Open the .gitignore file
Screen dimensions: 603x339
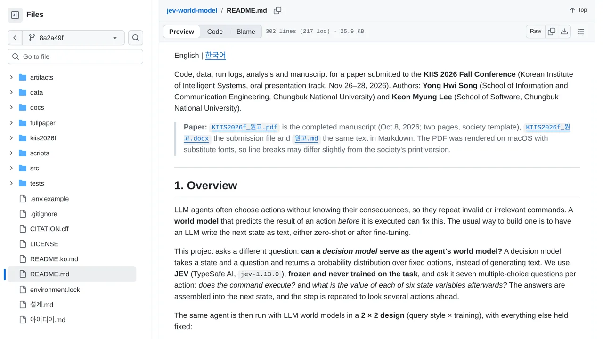[x=44, y=214]
